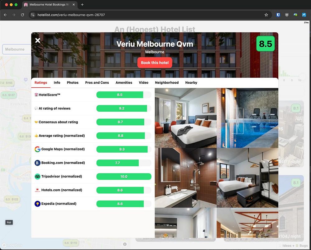Open the Amenities tab
This screenshot has width=311, height=250.
pyautogui.click(x=124, y=82)
